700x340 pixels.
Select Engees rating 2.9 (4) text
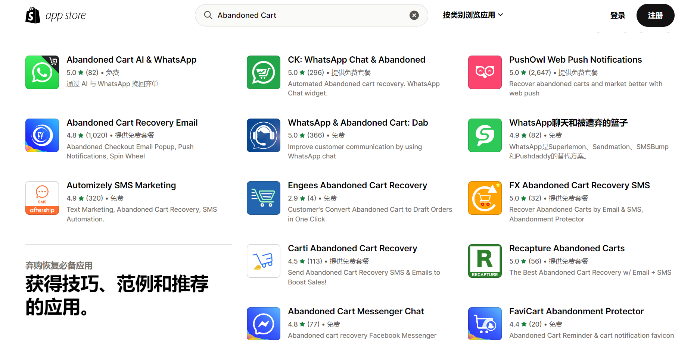point(302,198)
